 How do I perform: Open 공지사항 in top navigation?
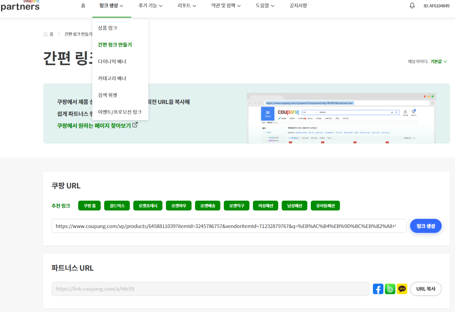(298, 6)
